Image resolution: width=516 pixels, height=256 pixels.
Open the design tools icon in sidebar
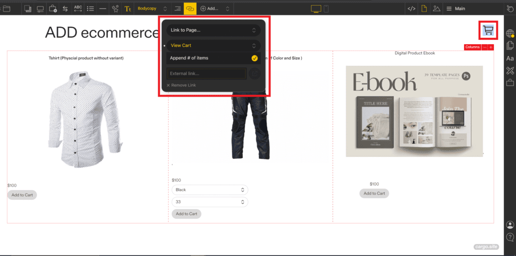pyautogui.click(x=510, y=70)
